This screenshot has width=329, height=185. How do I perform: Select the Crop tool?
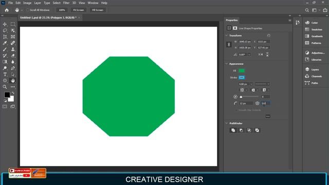pyautogui.click(x=5, y=37)
